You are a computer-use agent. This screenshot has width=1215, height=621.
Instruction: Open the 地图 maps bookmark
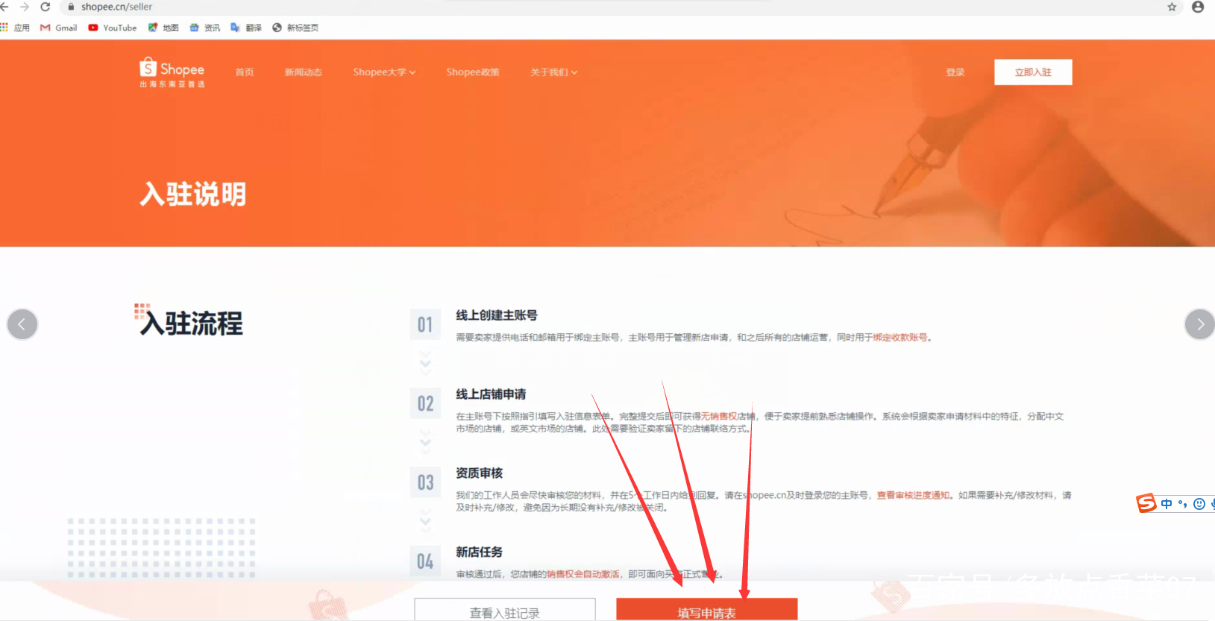click(x=163, y=28)
